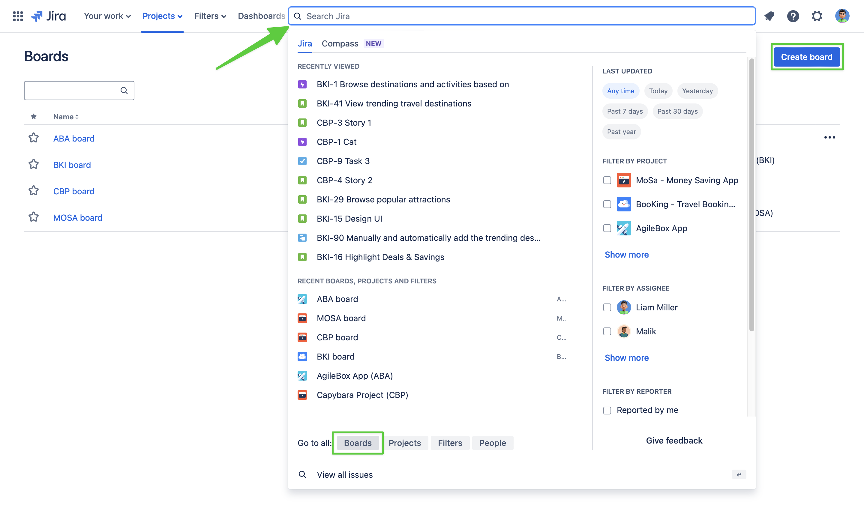Click Show more under Filter by project
864x508 pixels.
pyautogui.click(x=627, y=255)
